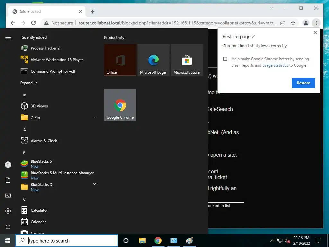The height and width of the screenshot is (247, 329).
Task: Click the Windows Start button
Action: tap(8, 241)
